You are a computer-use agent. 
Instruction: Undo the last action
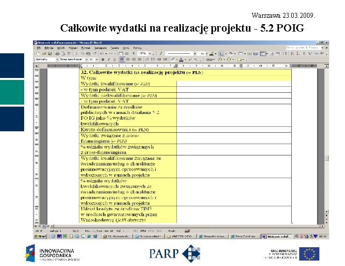pyautogui.click(x=102, y=53)
